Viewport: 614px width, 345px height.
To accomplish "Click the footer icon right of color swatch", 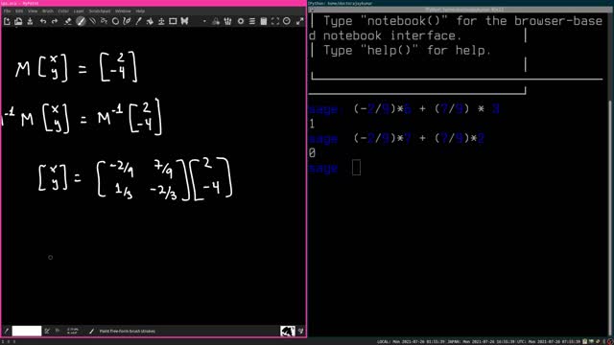I will 47,331.
